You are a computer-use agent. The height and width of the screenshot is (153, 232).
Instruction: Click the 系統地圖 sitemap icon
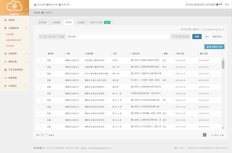click(35, 5)
